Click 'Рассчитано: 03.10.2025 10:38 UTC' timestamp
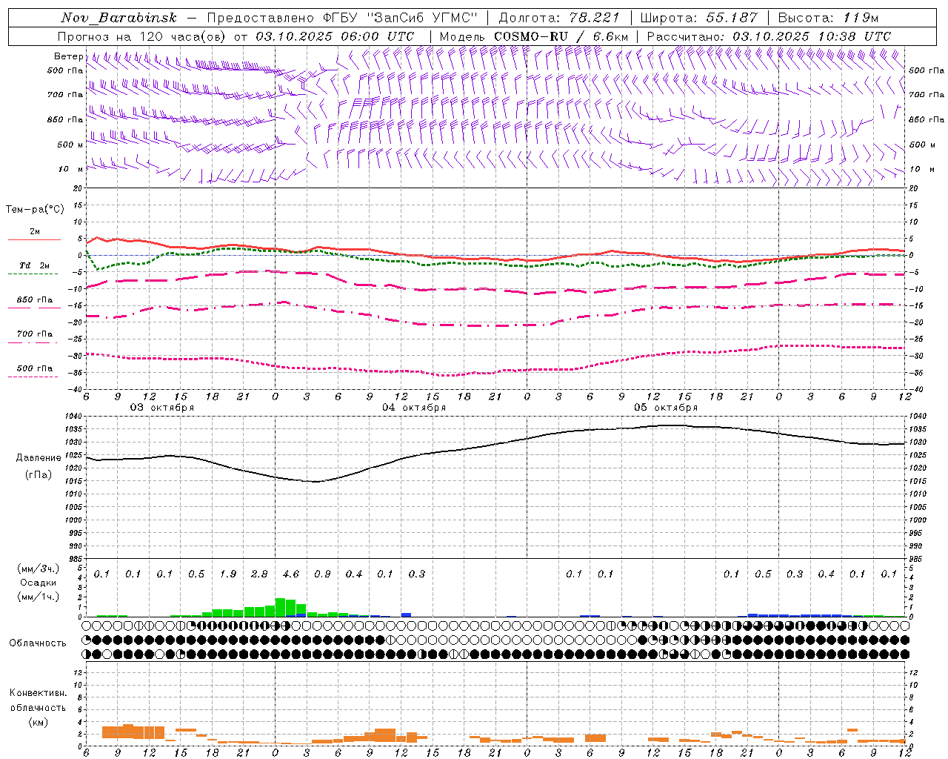This screenshot has width=948, height=759. point(769,36)
